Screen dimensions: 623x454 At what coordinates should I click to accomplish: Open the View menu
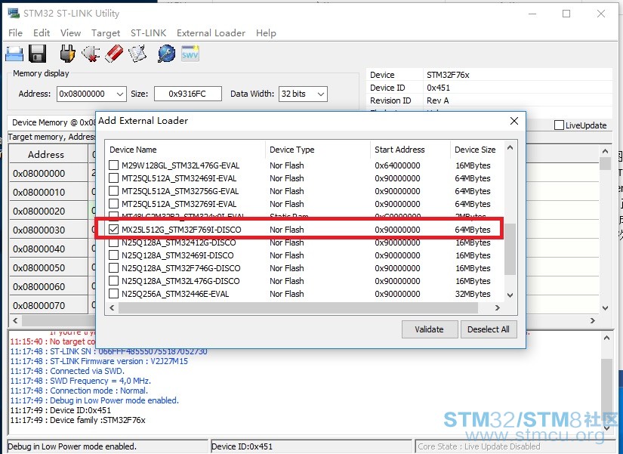70,33
